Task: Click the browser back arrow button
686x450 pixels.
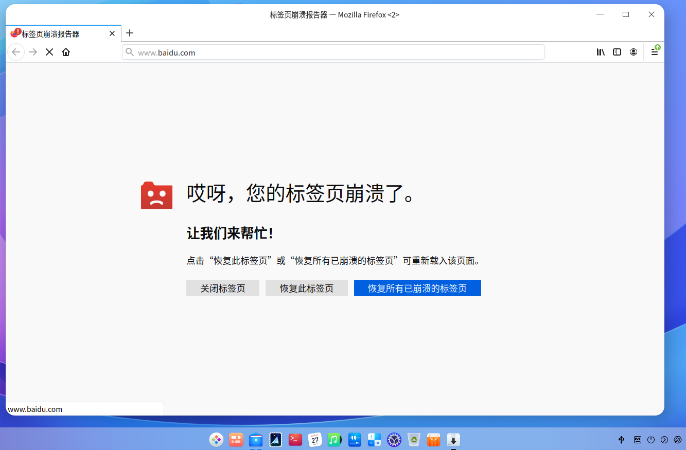Action: (16, 52)
